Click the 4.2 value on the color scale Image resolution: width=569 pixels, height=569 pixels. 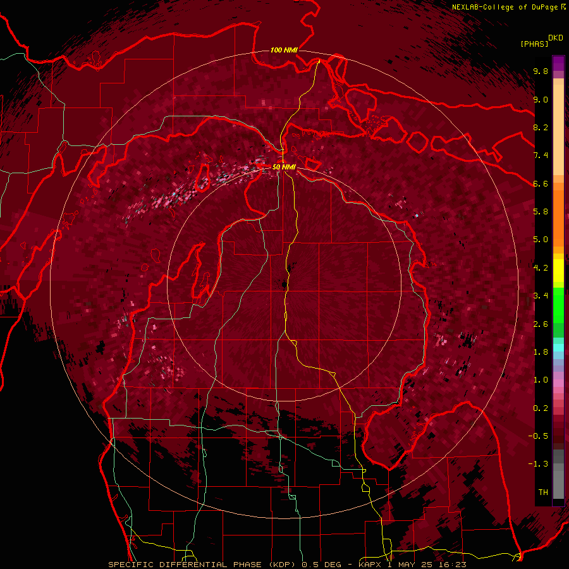click(x=541, y=268)
